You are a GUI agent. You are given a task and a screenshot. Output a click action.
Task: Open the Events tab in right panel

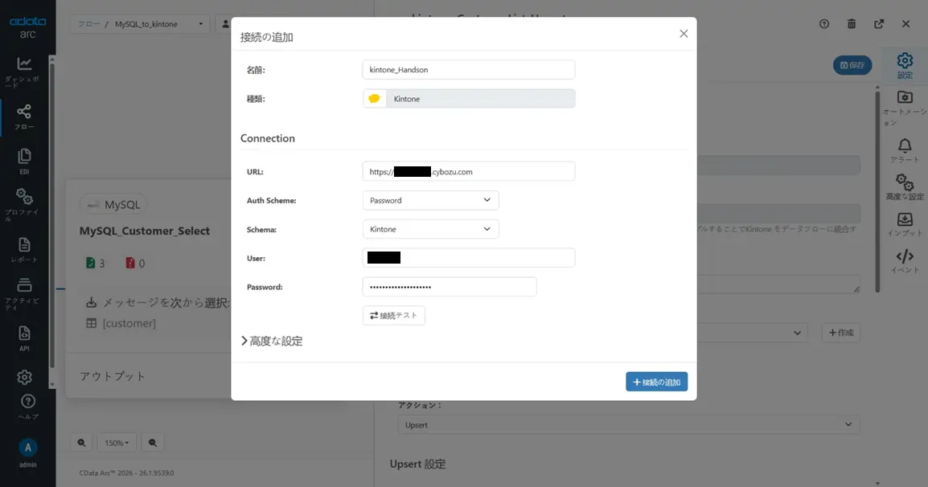pos(905,261)
